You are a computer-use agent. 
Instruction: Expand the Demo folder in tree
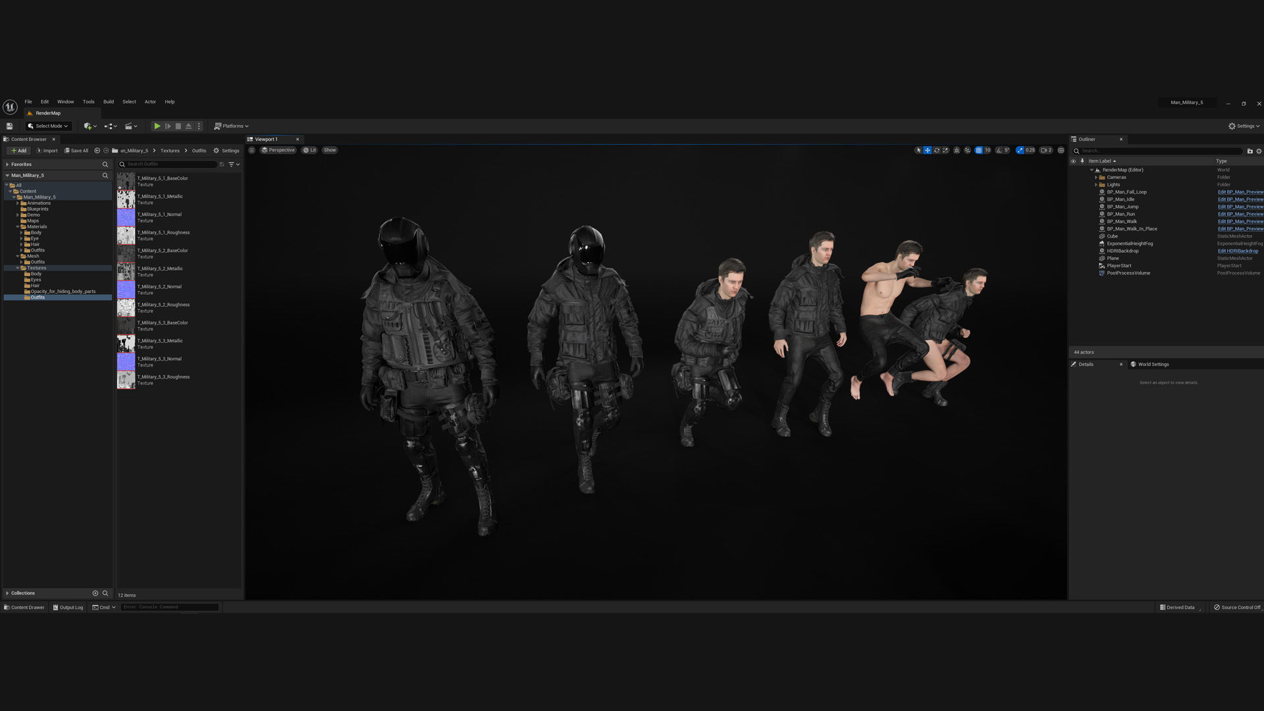tap(18, 215)
